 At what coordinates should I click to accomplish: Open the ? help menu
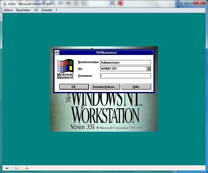click(56, 10)
